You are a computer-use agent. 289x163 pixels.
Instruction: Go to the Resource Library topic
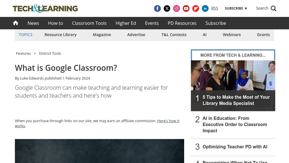[60, 35]
